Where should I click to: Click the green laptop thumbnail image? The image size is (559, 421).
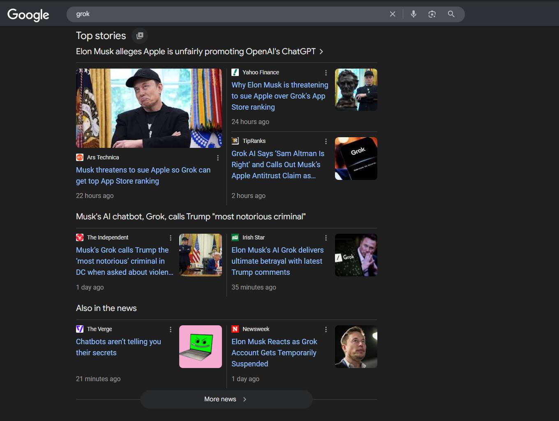pos(201,347)
